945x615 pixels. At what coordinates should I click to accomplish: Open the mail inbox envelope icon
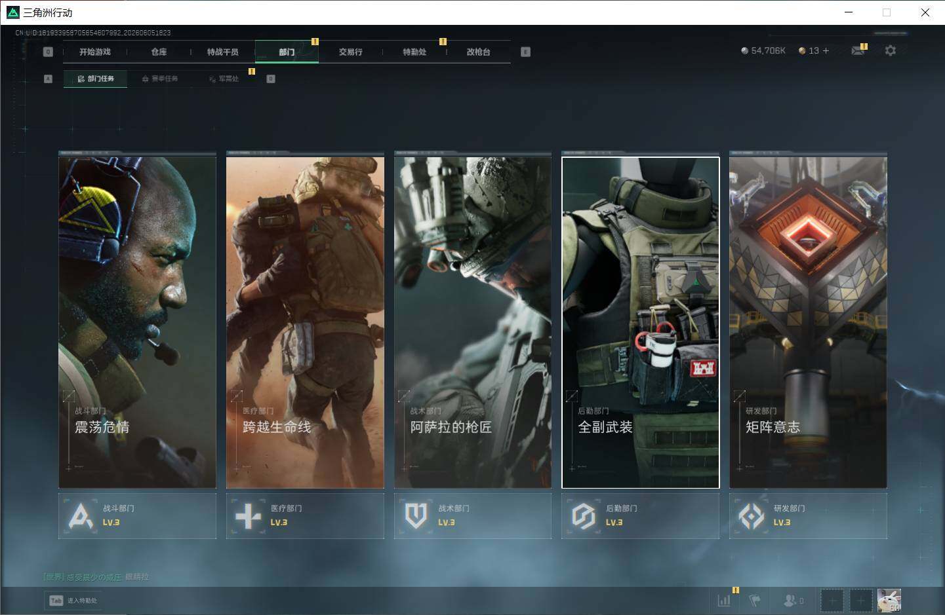tap(858, 50)
